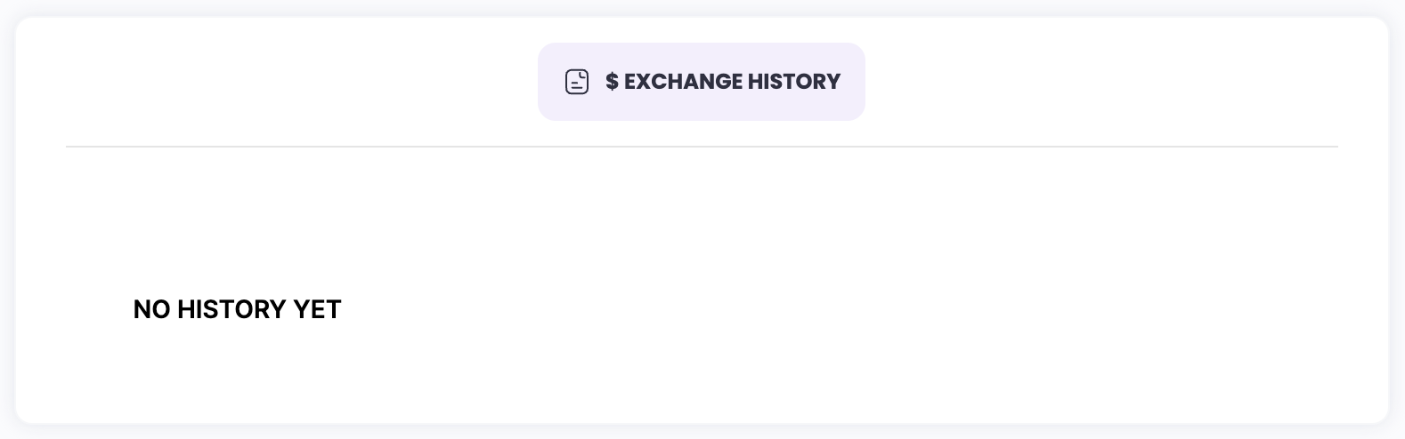
Task: Click the word EXCHANGE in the tab
Action: click(683, 82)
